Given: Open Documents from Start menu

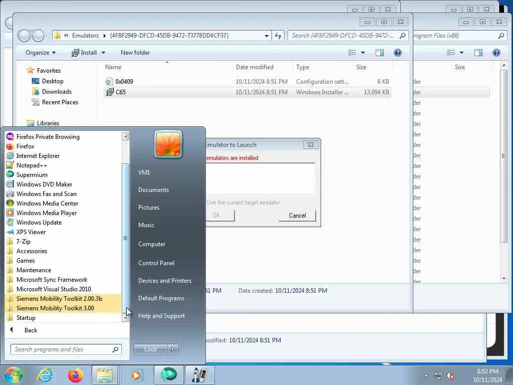Looking at the screenshot, I should tap(153, 189).
